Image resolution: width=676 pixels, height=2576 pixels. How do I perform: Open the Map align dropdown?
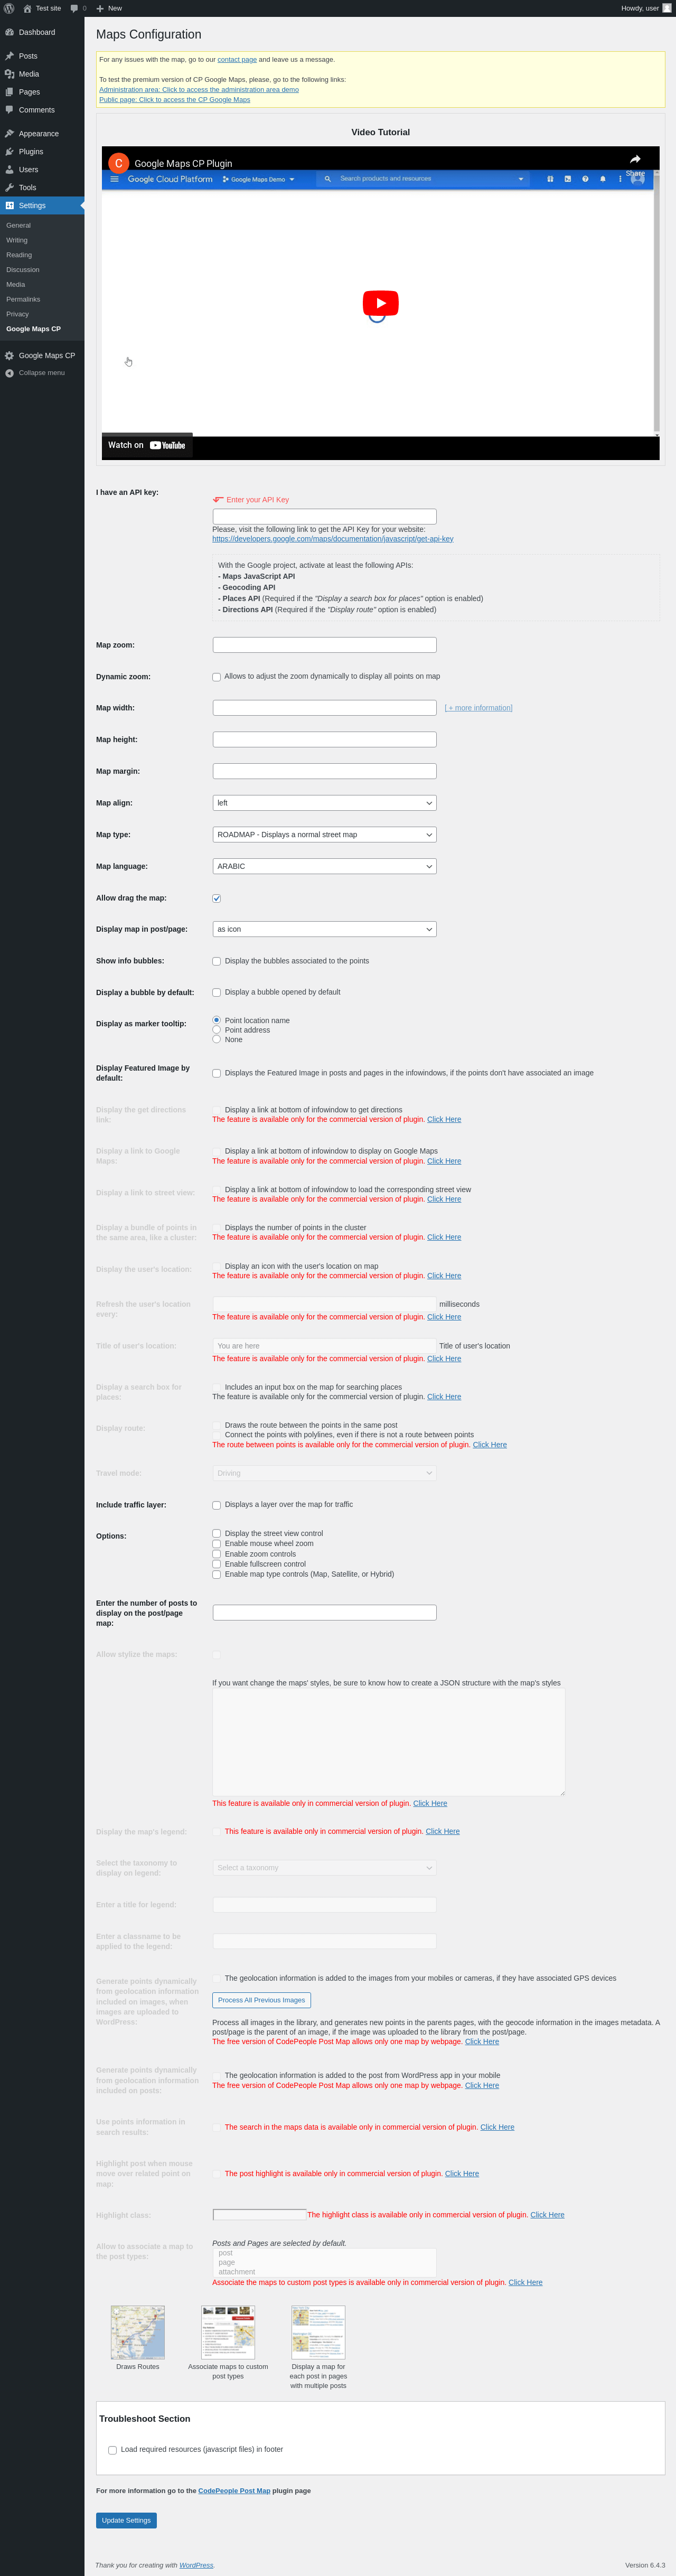coord(325,803)
